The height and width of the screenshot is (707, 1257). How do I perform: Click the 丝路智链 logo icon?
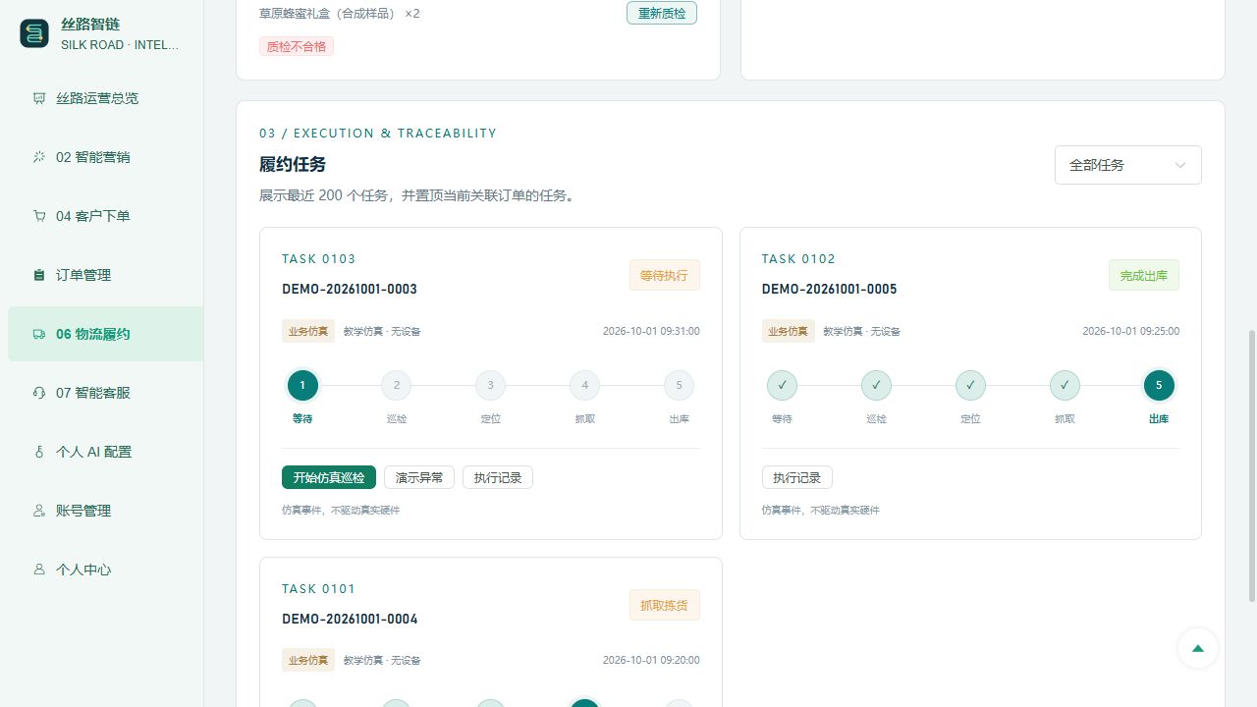click(34, 33)
